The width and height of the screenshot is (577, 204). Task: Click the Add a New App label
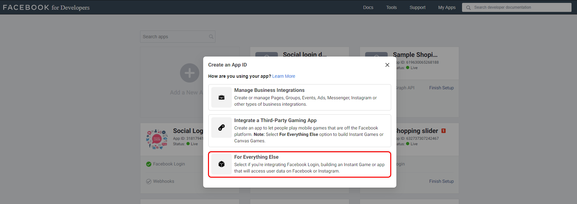186,93
